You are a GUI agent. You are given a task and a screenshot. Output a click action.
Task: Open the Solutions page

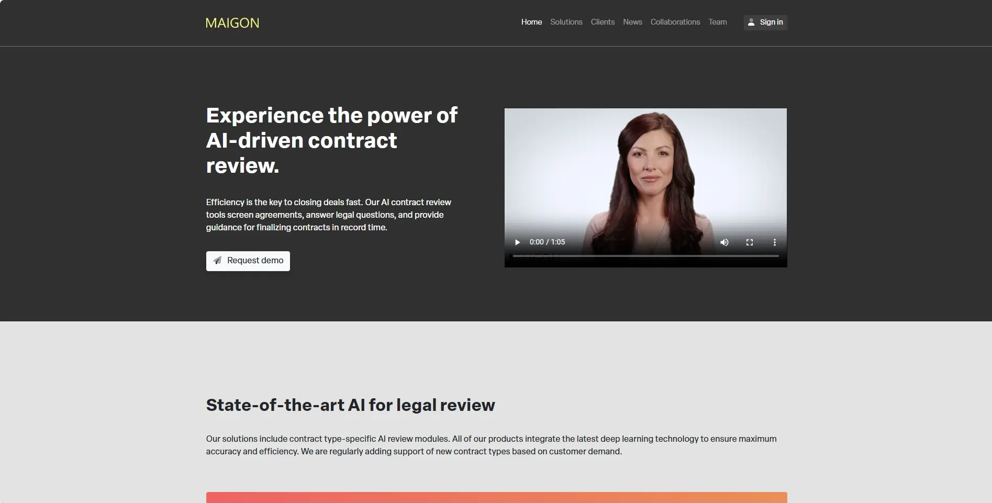point(566,22)
